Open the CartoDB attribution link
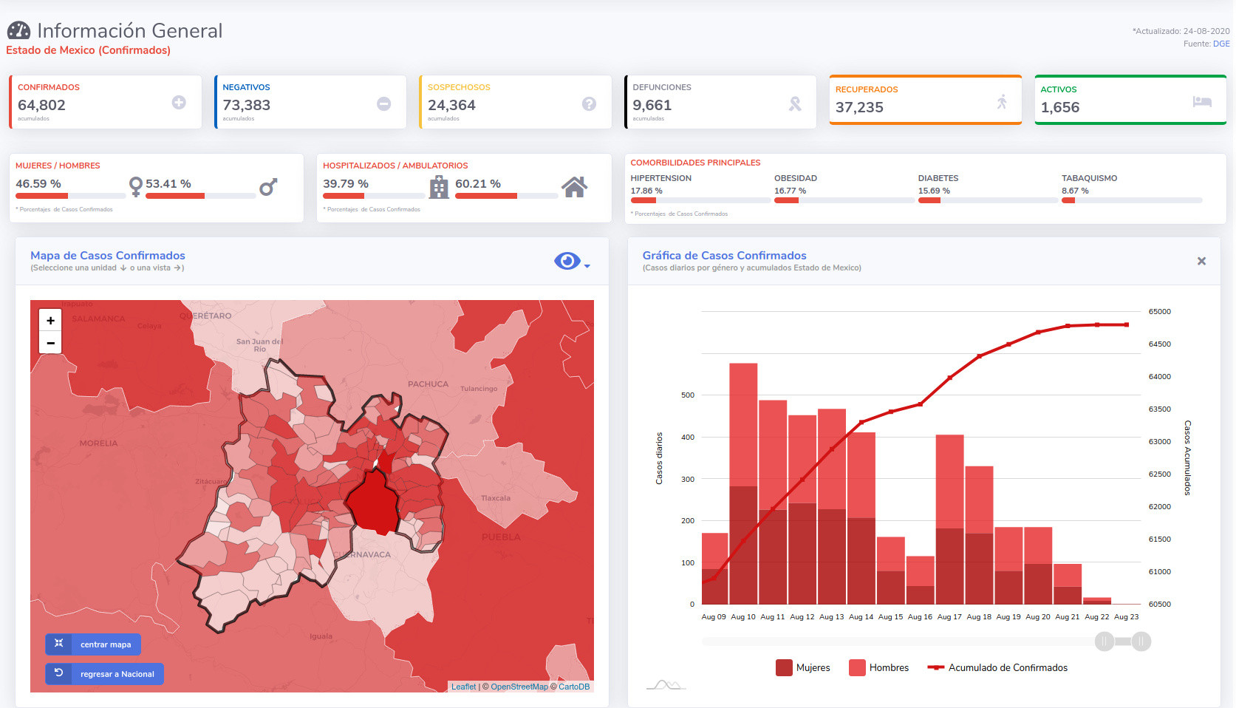The image size is (1236, 708). 574,687
